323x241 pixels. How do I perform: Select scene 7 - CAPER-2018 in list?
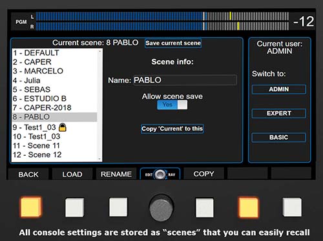pos(55,107)
